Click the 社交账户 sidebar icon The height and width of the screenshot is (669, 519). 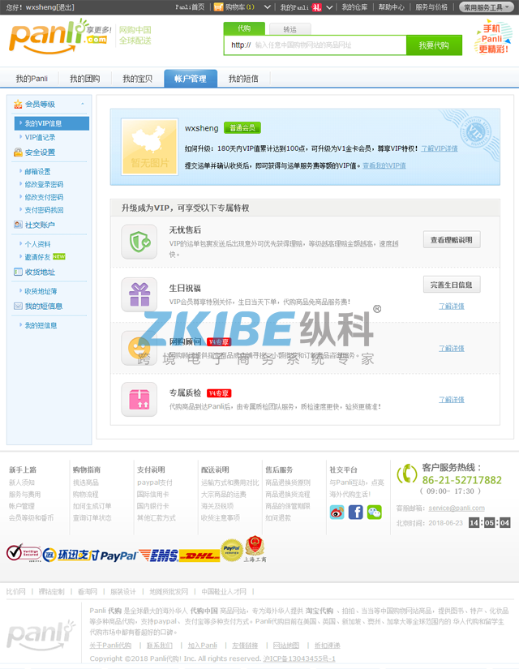click(18, 225)
